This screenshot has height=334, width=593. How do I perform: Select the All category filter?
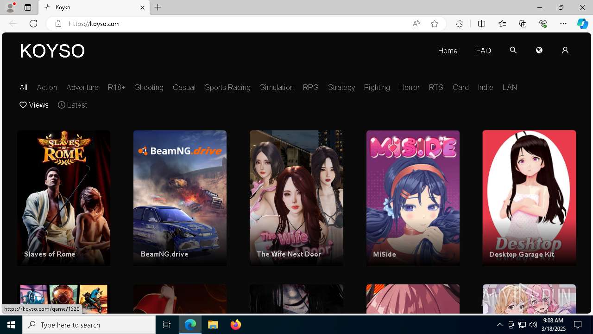point(24,87)
